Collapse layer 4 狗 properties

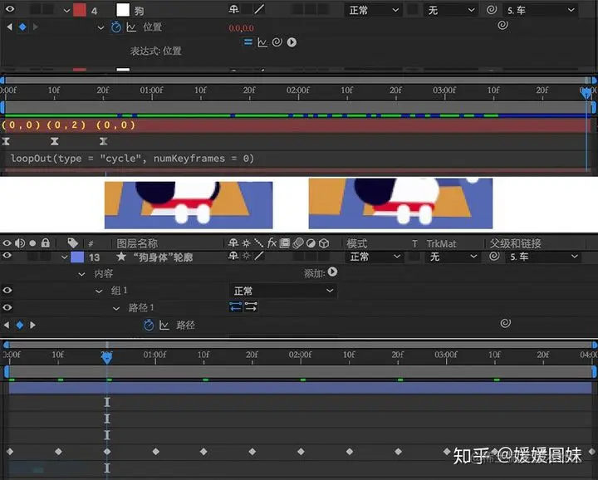coord(66,11)
